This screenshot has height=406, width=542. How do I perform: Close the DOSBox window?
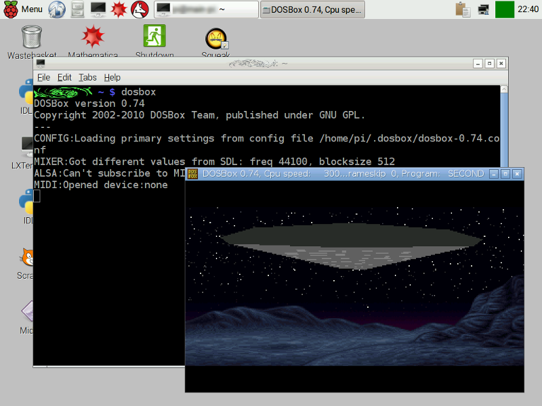517,174
